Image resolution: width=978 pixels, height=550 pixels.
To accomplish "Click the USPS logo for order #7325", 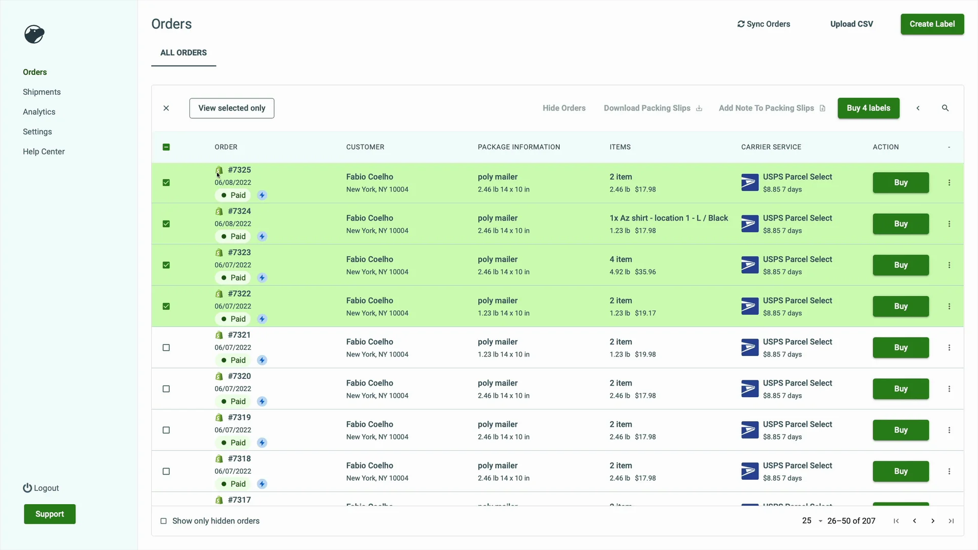I will [x=750, y=182].
